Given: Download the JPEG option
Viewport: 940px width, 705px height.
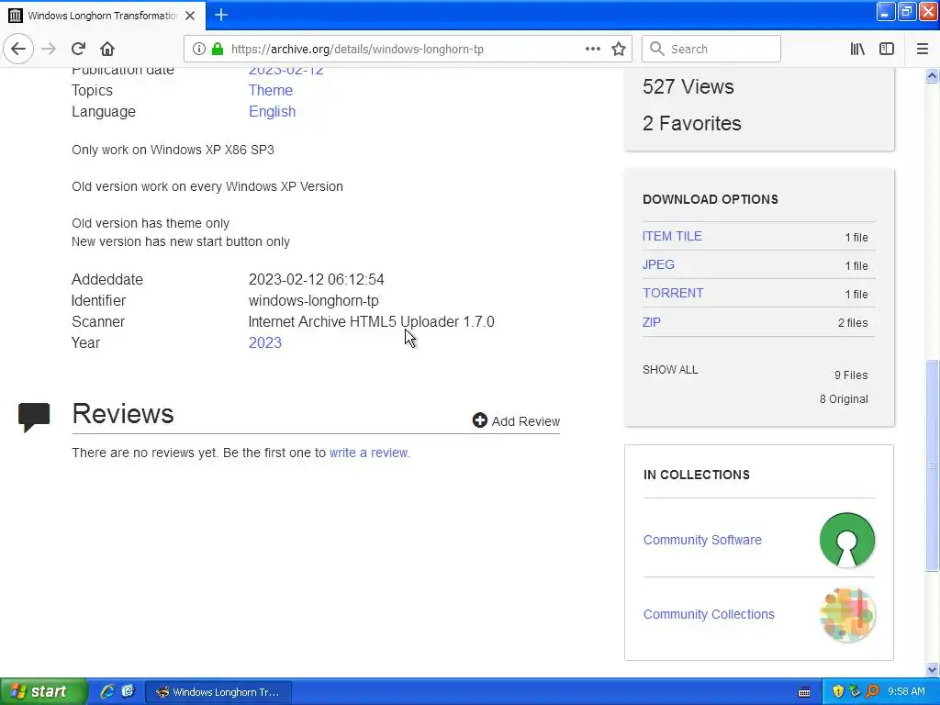Looking at the screenshot, I should (658, 264).
